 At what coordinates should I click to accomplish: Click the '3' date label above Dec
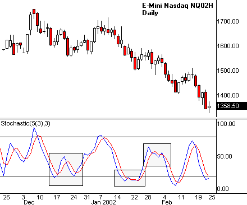click(x=23, y=197)
